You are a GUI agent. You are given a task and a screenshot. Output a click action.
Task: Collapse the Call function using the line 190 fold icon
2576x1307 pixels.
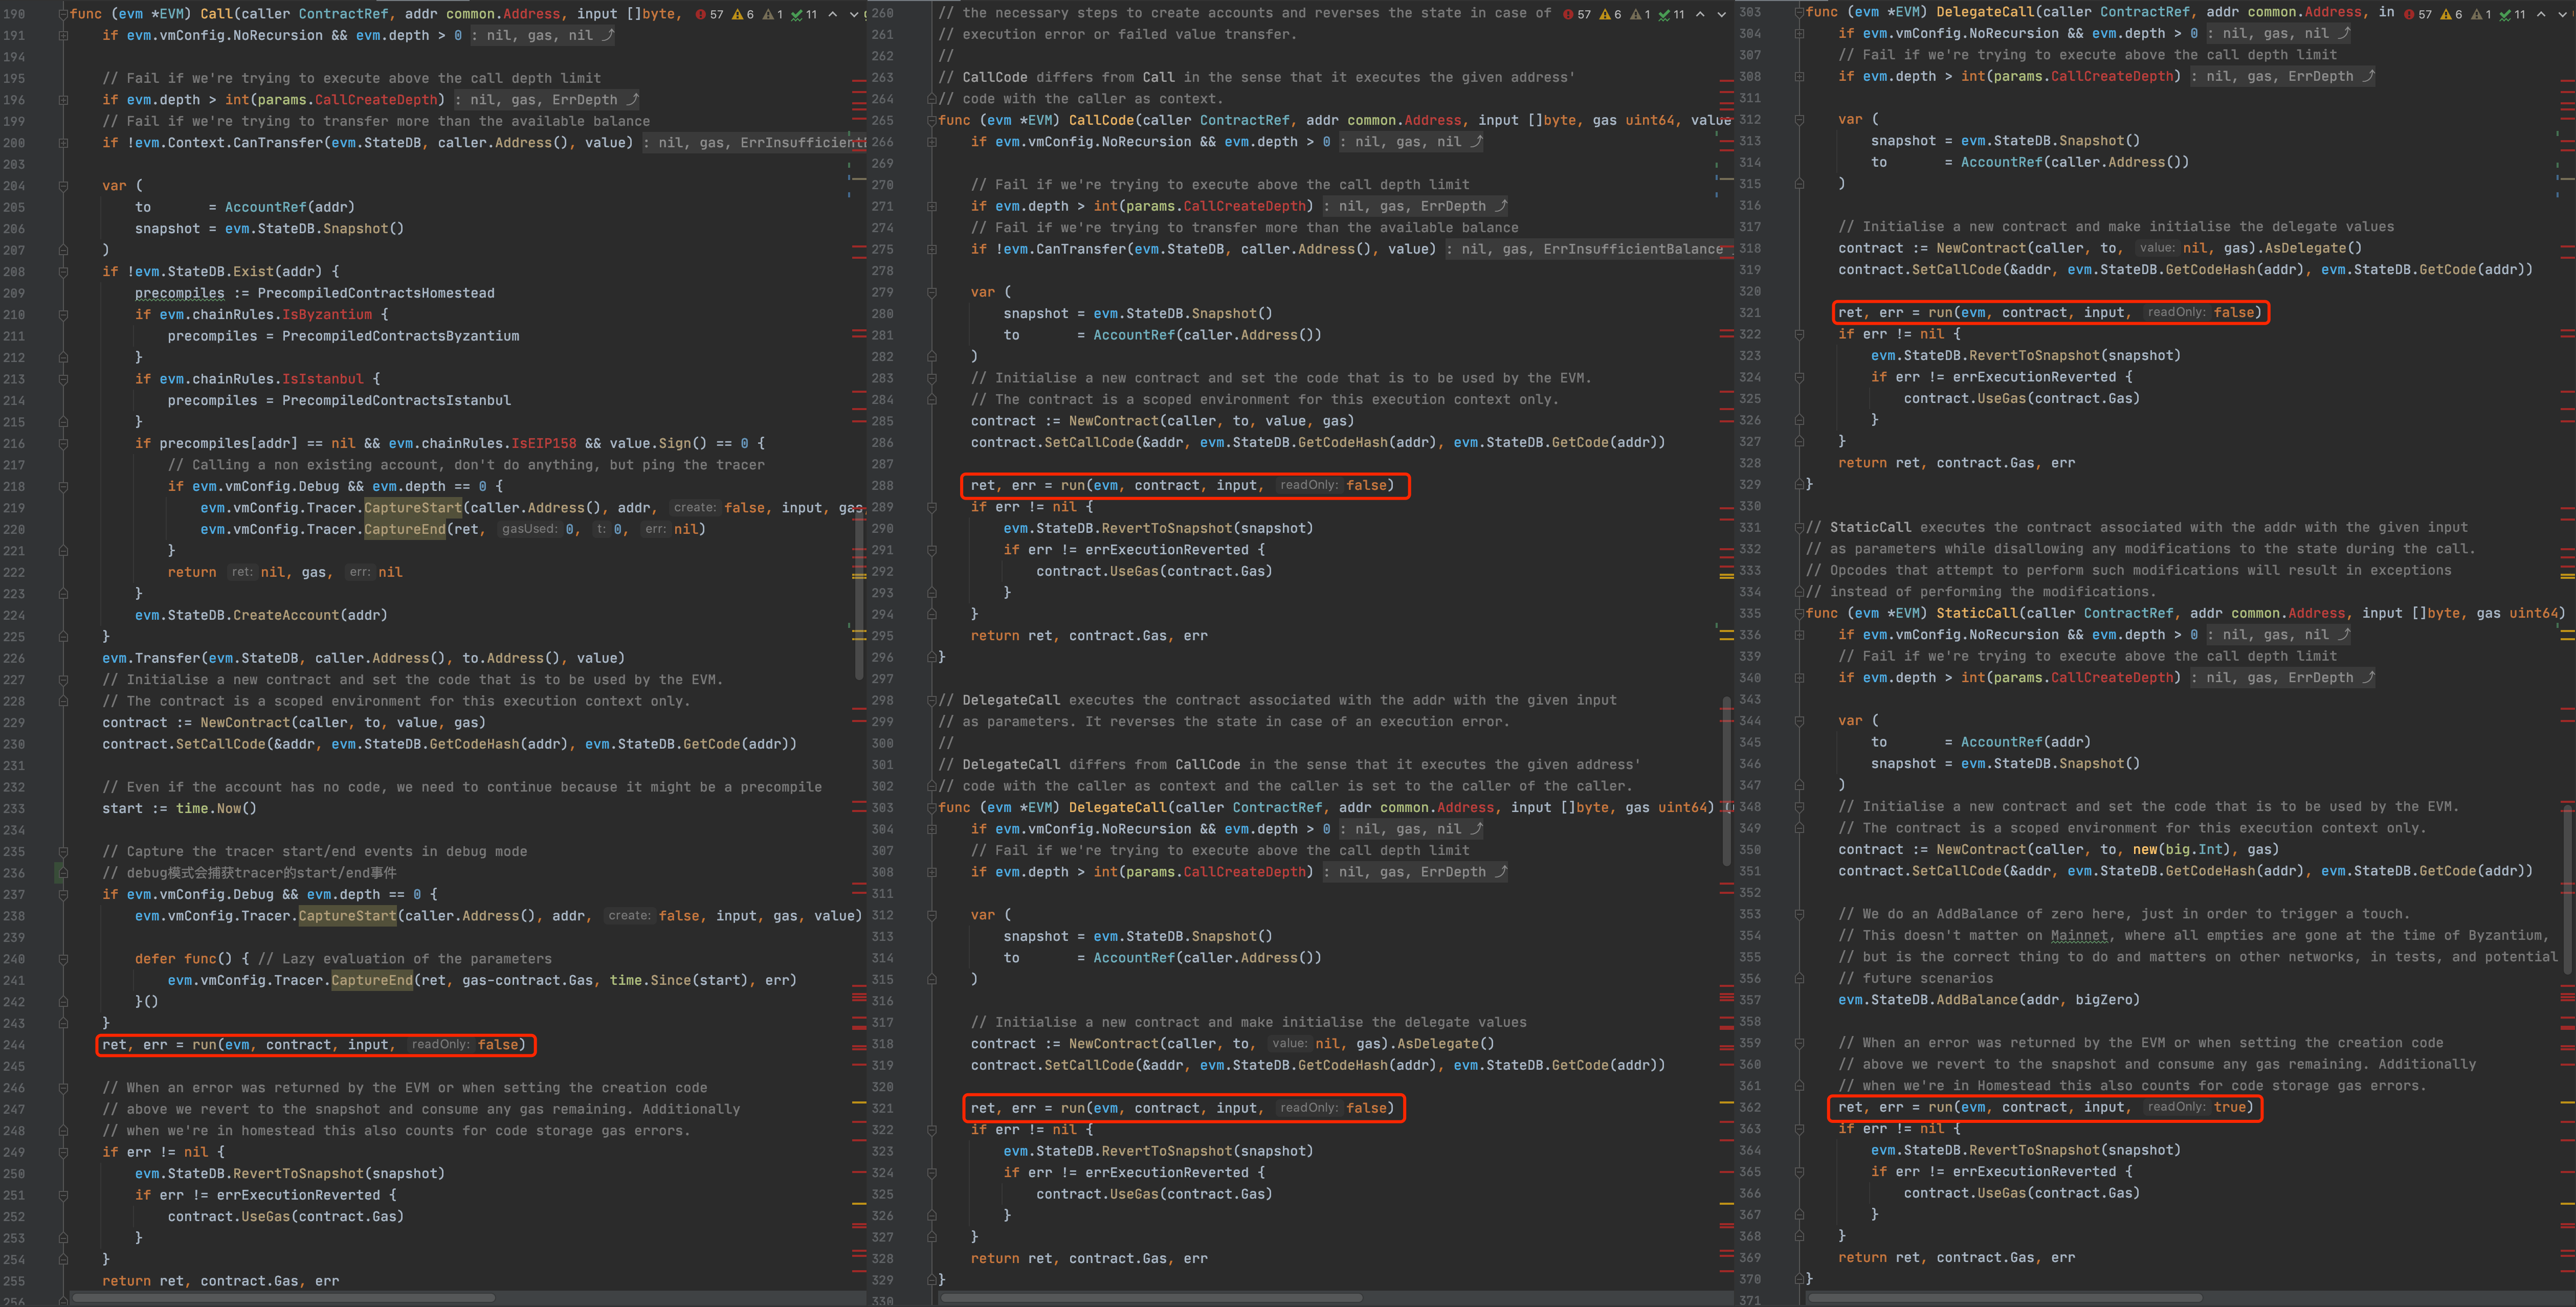coord(63,14)
